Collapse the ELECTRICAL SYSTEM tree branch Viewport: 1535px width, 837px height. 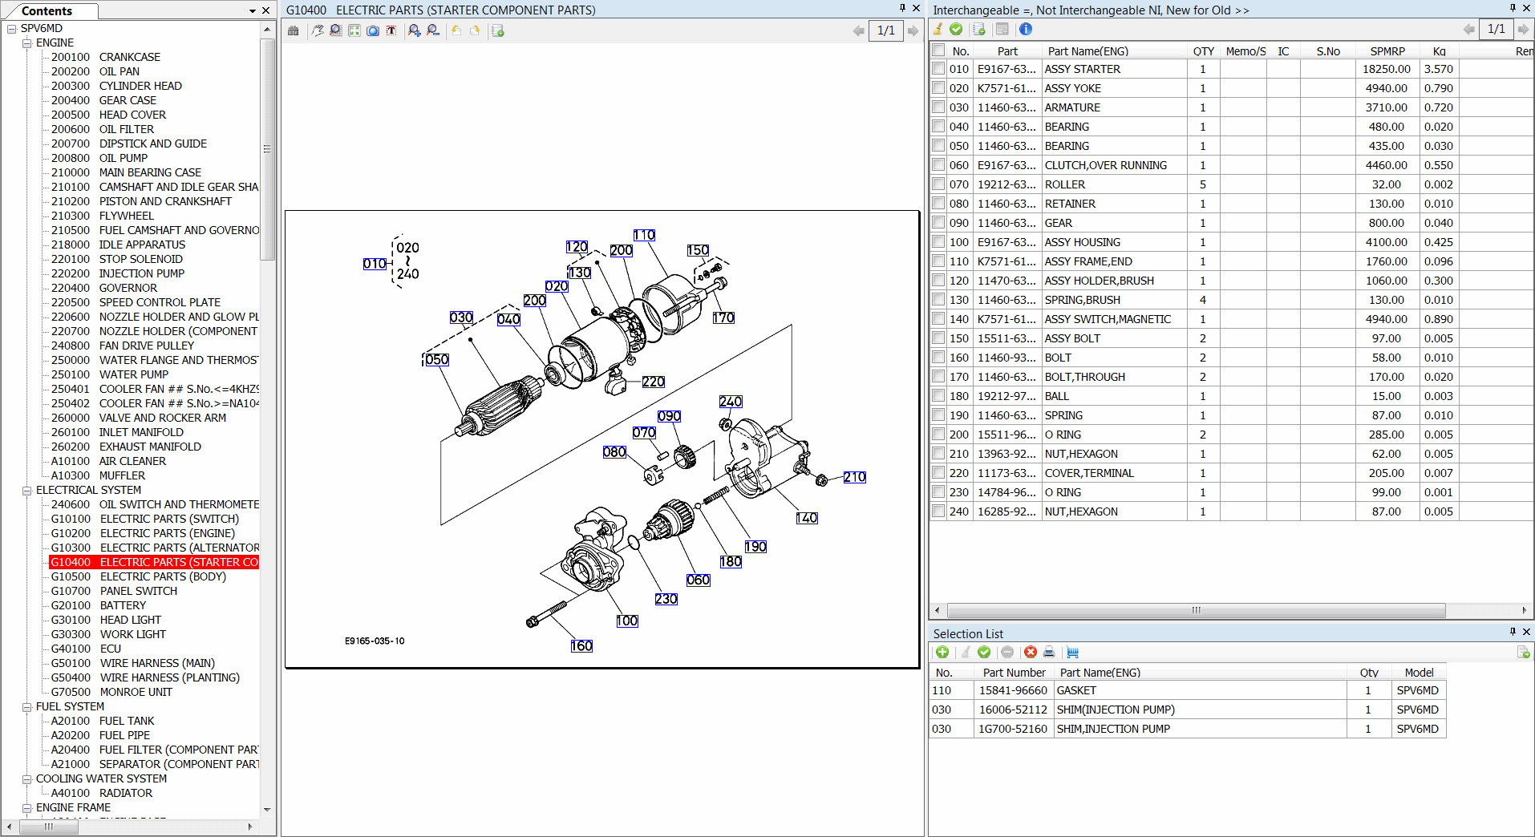tap(26, 490)
